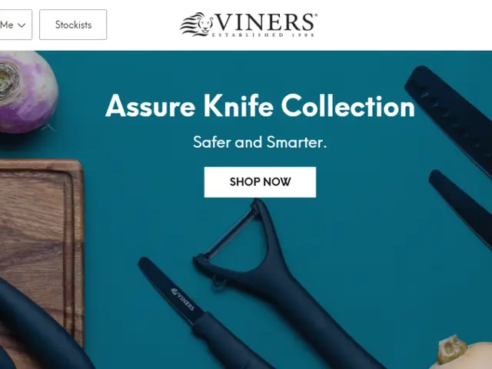
Task: Click the Viners logo printed on knife
Action: (183, 299)
